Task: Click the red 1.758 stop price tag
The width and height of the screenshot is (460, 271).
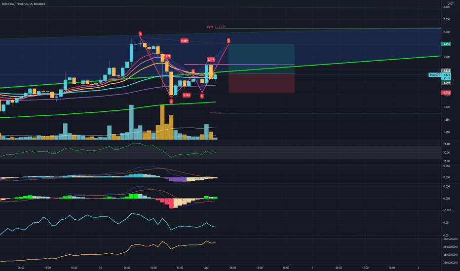Action: (446, 93)
